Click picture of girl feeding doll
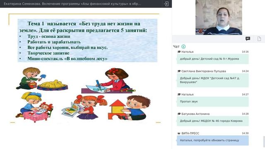The height and width of the screenshot is (149, 265). tap(35, 107)
